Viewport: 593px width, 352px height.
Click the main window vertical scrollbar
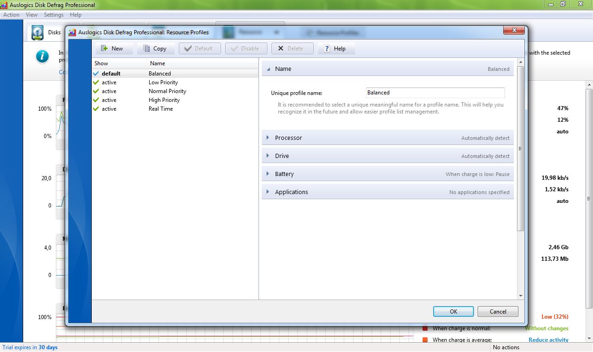click(x=589, y=199)
